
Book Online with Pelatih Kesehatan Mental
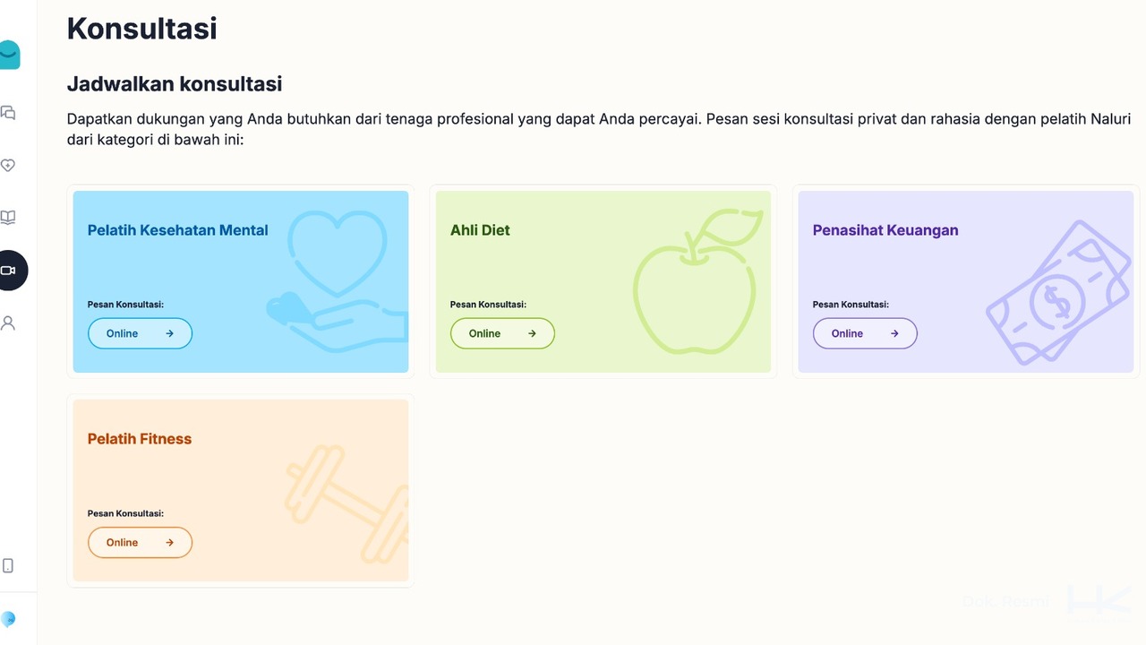click(140, 333)
